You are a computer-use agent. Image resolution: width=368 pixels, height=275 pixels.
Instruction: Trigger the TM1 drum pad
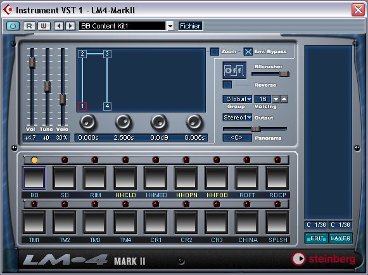pyautogui.click(x=34, y=222)
